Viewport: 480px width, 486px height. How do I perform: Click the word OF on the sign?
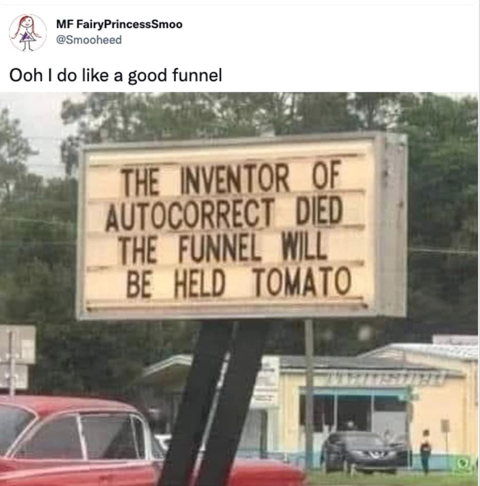(326, 175)
